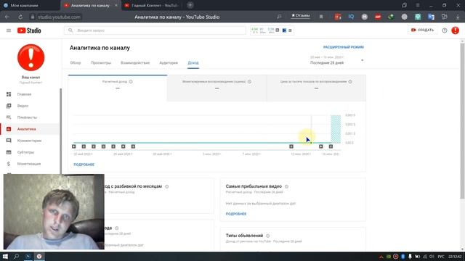
Task: Click the info icon beside с разбивкой по месяцам
Action: (x=166, y=186)
